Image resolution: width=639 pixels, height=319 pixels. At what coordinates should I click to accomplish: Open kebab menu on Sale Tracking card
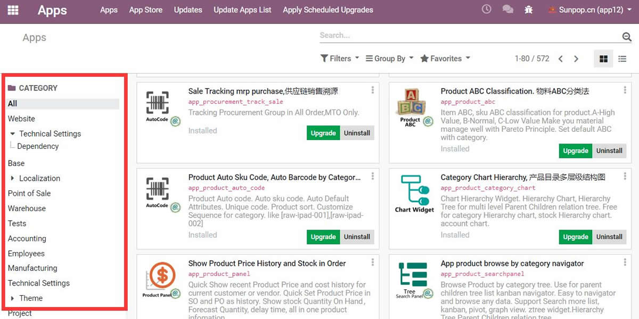[373, 90]
